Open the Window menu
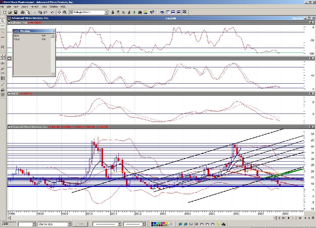 tap(53, 6)
